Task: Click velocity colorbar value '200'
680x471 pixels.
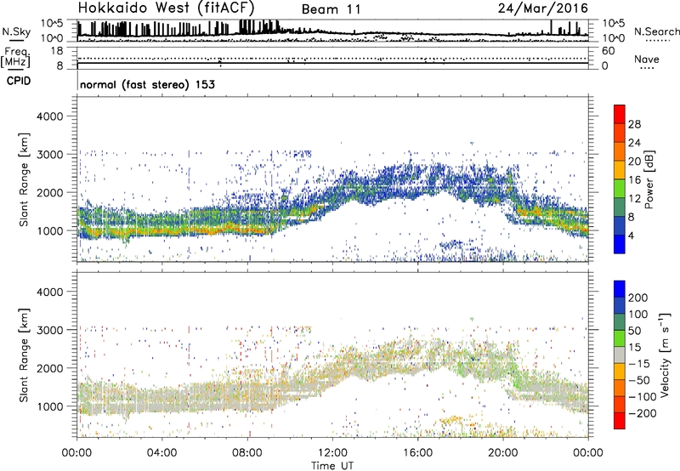Action: [638, 298]
